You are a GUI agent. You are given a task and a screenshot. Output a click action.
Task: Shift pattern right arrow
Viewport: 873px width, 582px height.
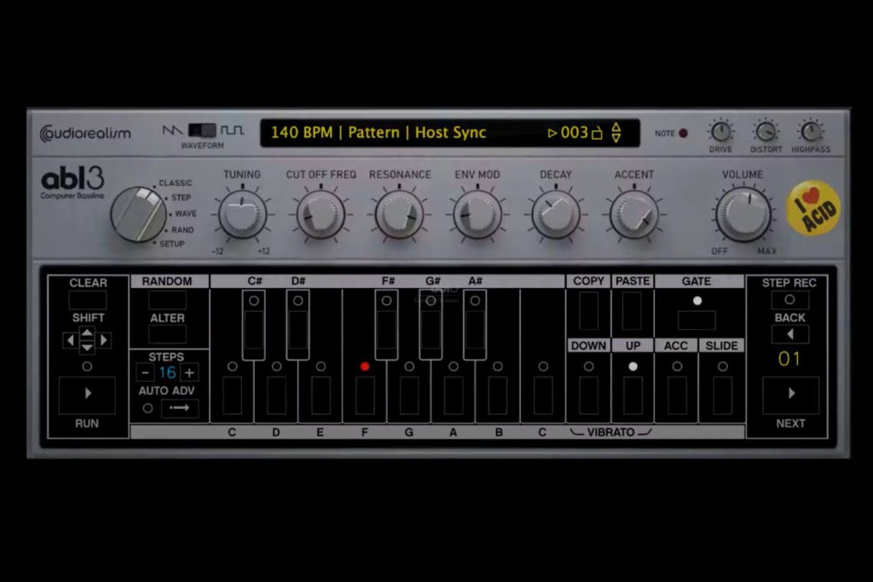pos(104,340)
